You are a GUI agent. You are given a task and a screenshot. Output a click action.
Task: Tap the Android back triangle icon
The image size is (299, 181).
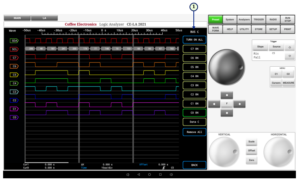pyautogui.click(x=139, y=175)
